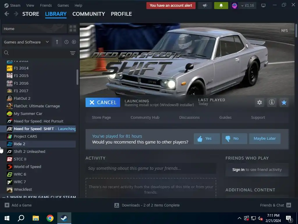The image size is (298, 224).
Task: Go back with the left arrow
Action: click(7, 14)
